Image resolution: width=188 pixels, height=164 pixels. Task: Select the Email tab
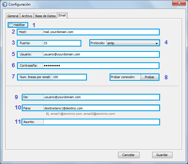tap(62, 16)
